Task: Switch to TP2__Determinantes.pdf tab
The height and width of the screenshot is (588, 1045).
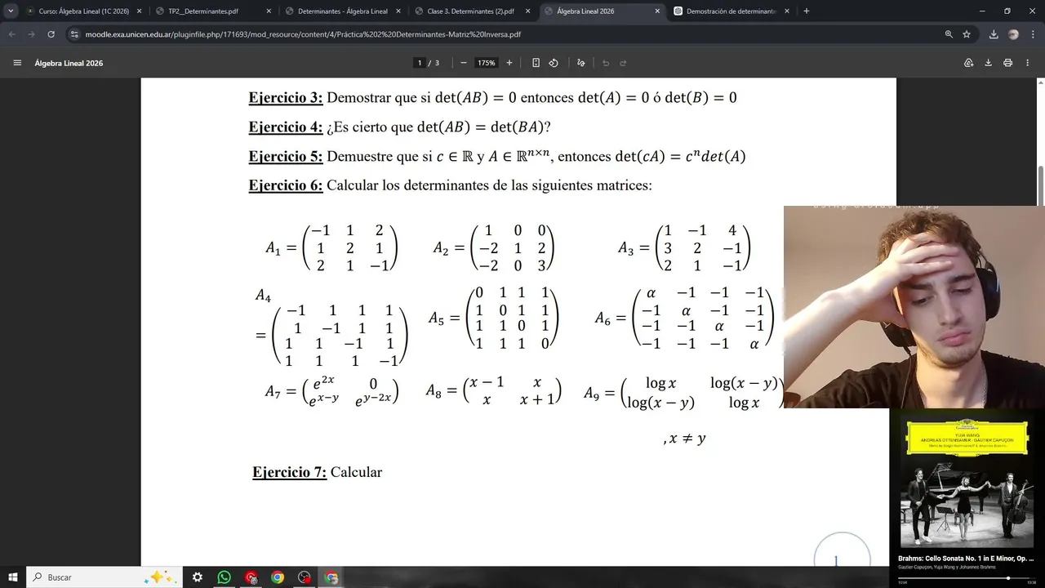Action: tap(212, 11)
